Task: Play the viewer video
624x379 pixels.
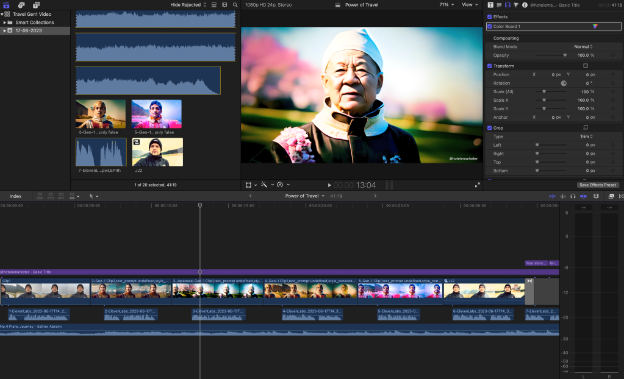Action: click(x=329, y=185)
